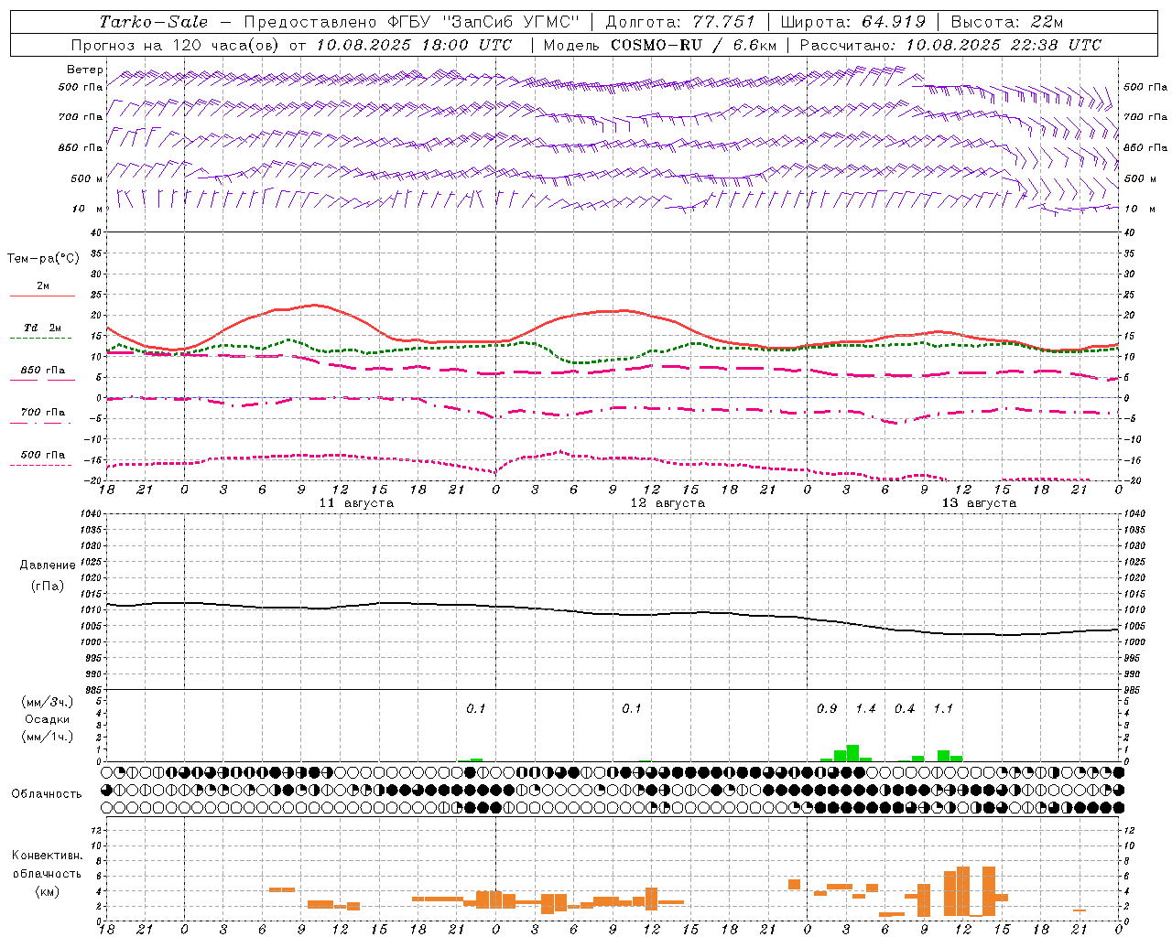Click the "Осадки" precipitation label
1172x937 pixels.
coord(48,719)
